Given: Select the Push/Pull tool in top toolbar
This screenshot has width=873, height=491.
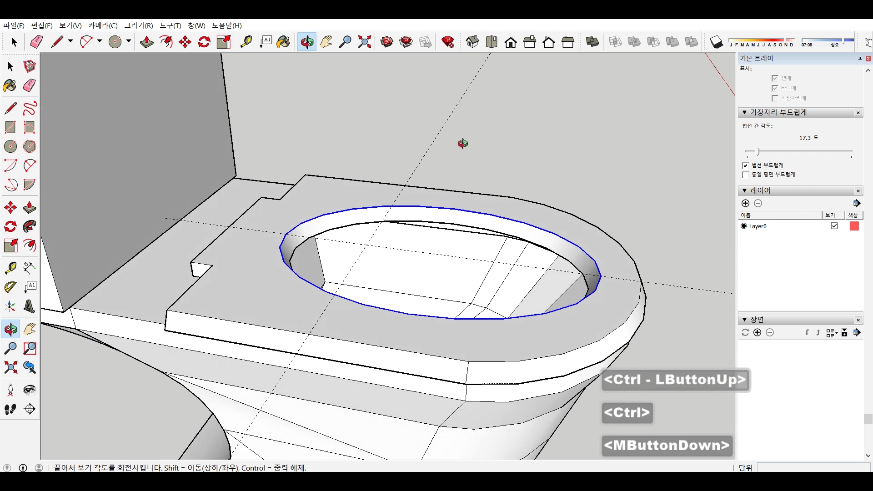Looking at the screenshot, I should coord(146,42).
